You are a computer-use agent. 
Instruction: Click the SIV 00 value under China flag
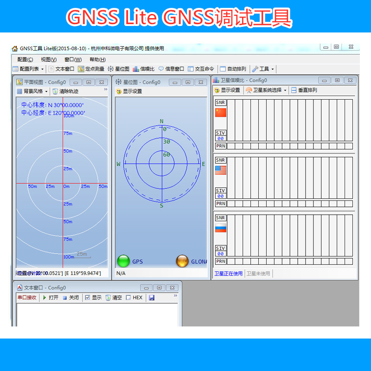click(221, 139)
